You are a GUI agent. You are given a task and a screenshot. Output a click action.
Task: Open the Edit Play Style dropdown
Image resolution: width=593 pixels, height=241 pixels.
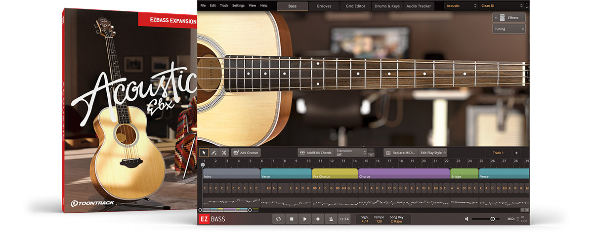(x=433, y=153)
